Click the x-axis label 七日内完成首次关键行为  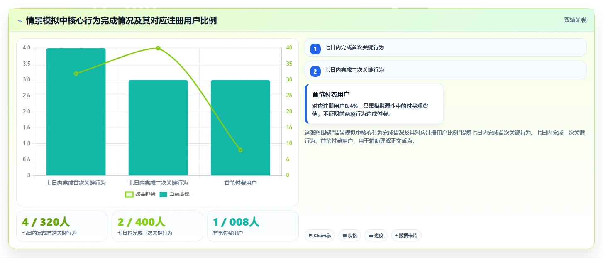pos(76,183)
